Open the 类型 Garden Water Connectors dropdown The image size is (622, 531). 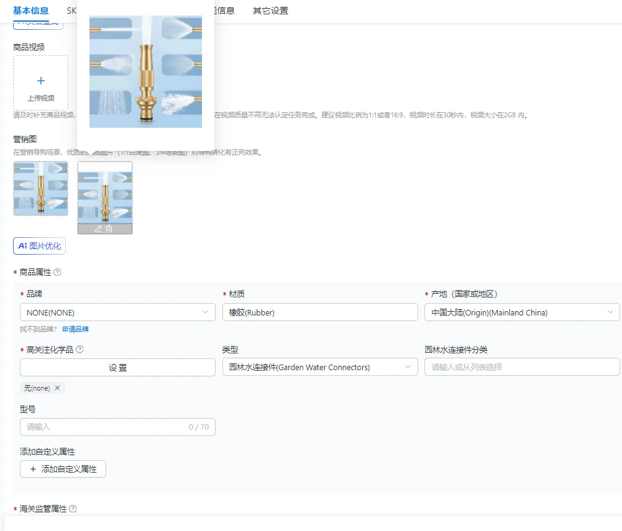tap(320, 367)
